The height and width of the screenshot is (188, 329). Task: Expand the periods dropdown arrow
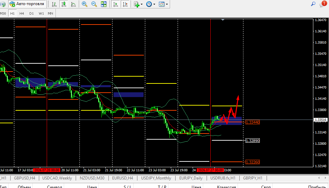click(154, 4)
